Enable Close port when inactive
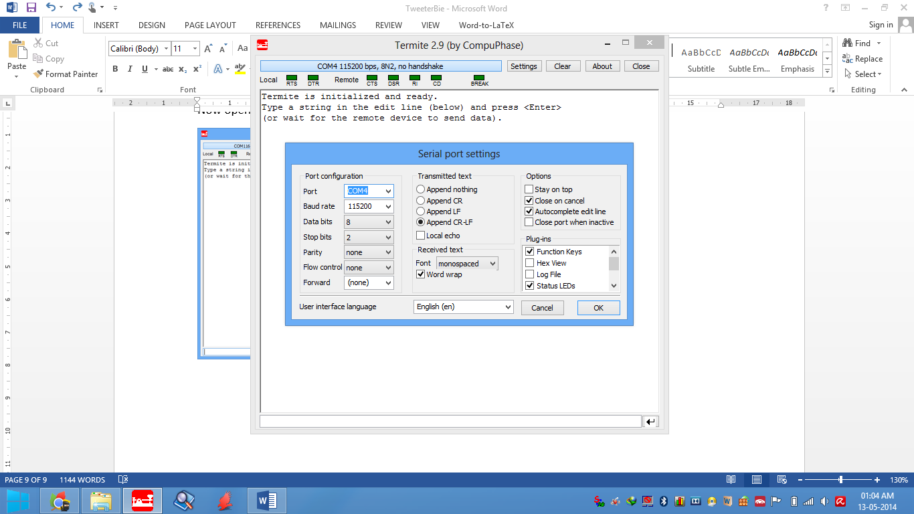 coord(529,222)
